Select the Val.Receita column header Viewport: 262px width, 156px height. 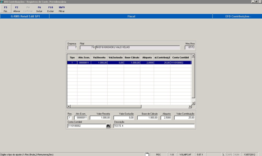99,57
